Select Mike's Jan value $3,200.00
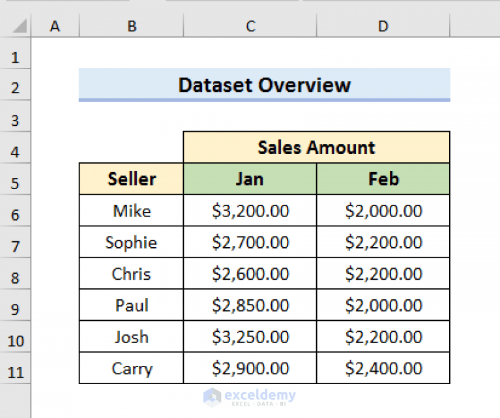This screenshot has height=418, width=500. click(x=250, y=210)
